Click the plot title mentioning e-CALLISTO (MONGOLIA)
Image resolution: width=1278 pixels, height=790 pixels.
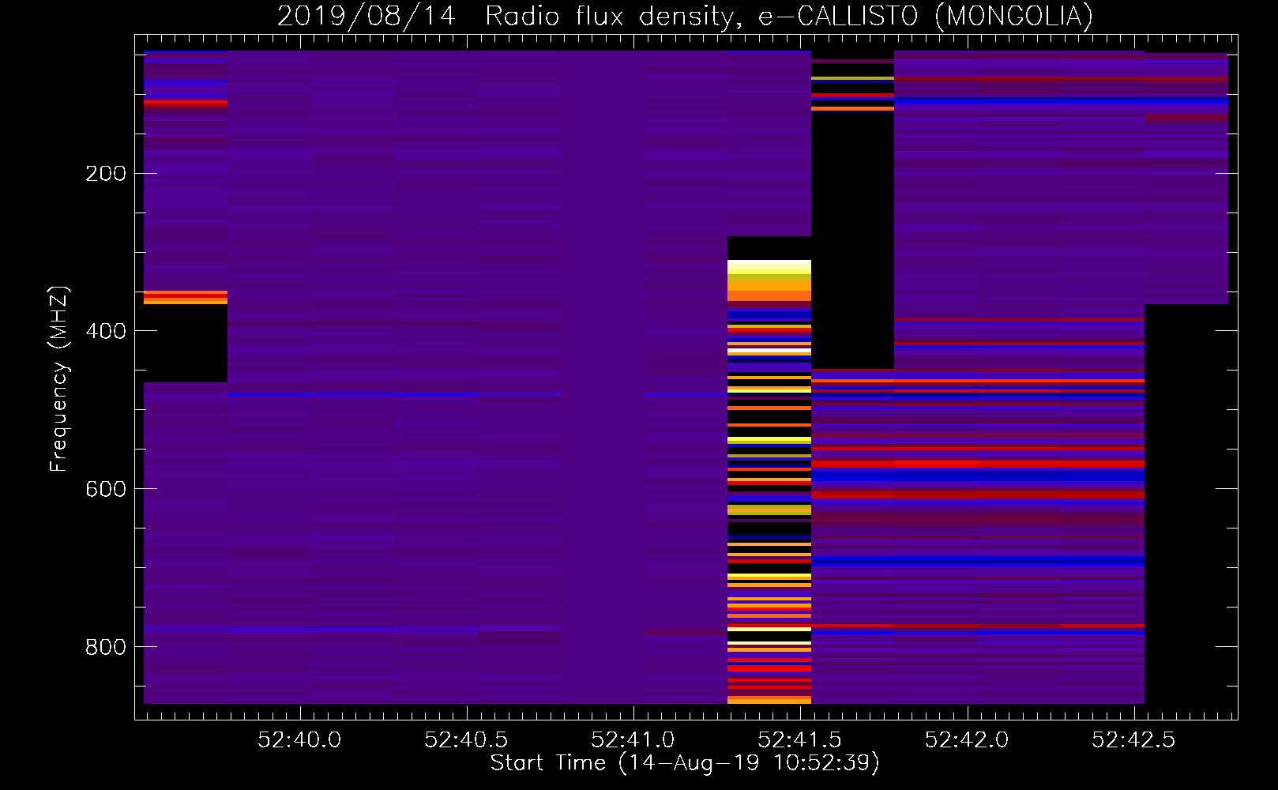tap(685, 16)
